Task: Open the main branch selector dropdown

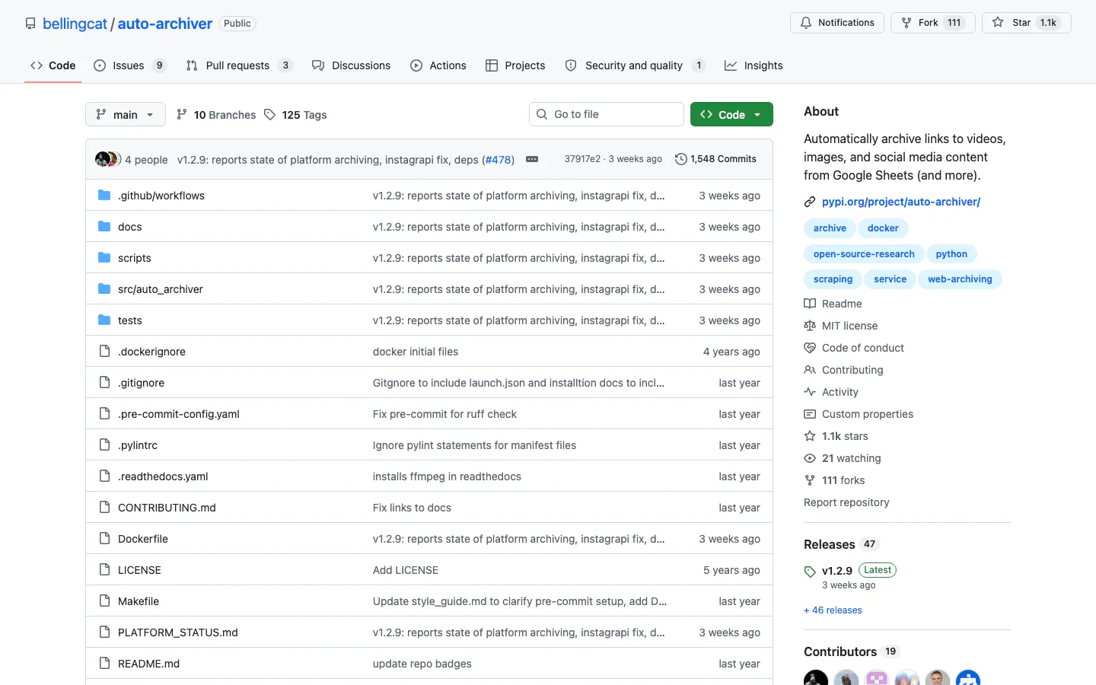Action: (126, 115)
